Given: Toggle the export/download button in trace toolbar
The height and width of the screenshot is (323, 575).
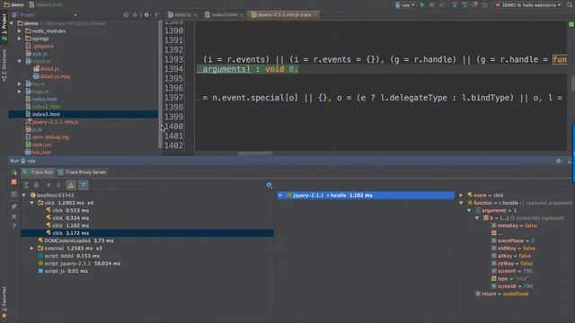Looking at the screenshot, I should point(71,186).
